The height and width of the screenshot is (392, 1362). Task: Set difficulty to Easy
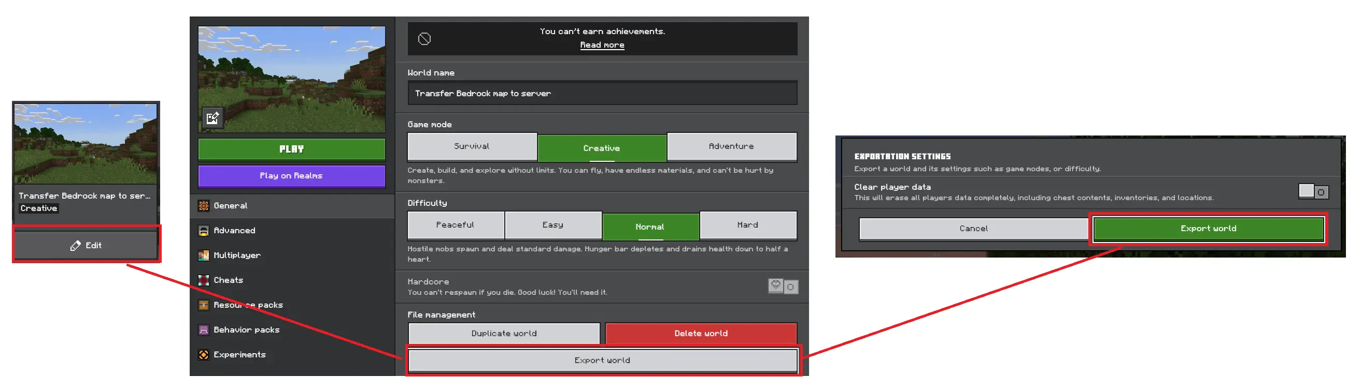[x=553, y=225]
